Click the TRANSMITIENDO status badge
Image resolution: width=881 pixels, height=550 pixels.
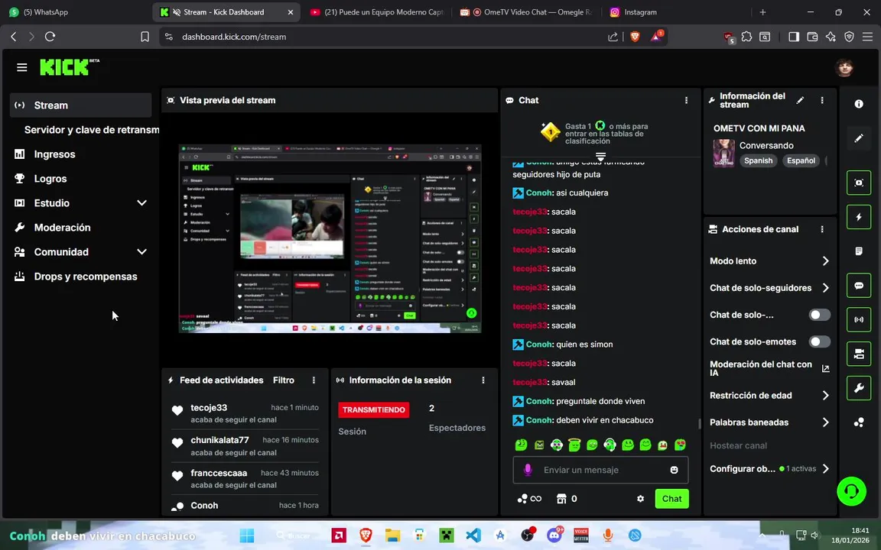tap(374, 409)
